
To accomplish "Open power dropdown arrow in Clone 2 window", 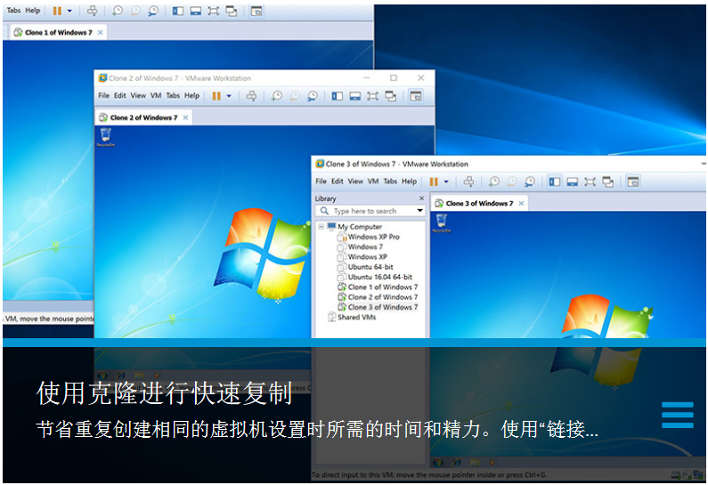I will [x=229, y=96].
